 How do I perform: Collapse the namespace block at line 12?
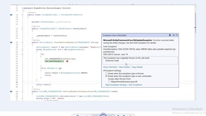[x=22, y=8]
